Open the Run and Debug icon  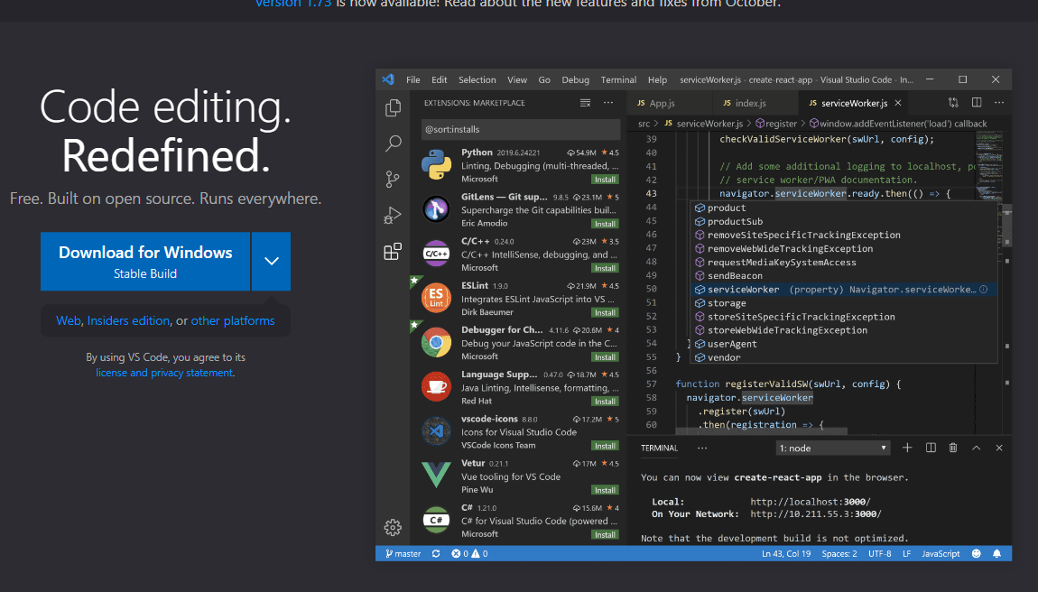click(x=393, y=215)
